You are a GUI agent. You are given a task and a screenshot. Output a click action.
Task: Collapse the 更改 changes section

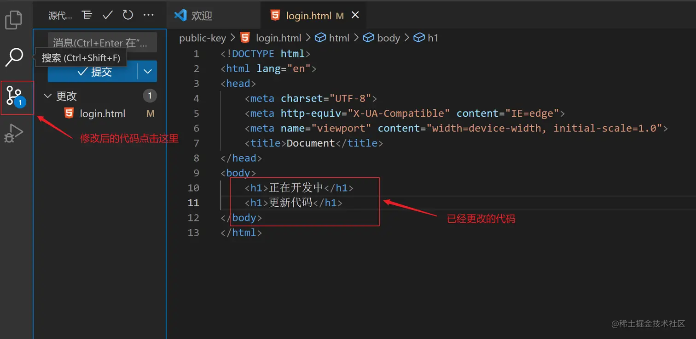[x=48, y=96]
